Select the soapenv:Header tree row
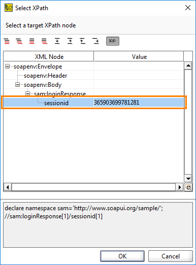 click(x=93, y=75)
